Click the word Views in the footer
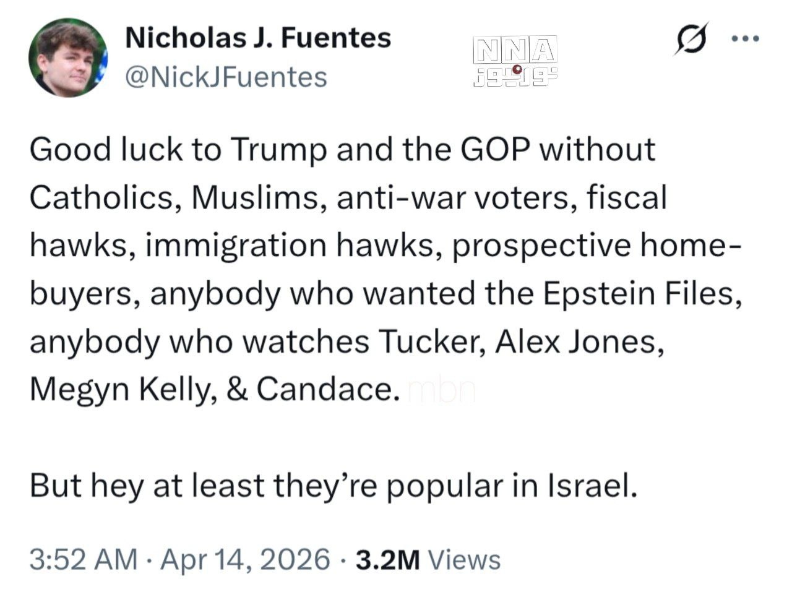 coord(464,559)
